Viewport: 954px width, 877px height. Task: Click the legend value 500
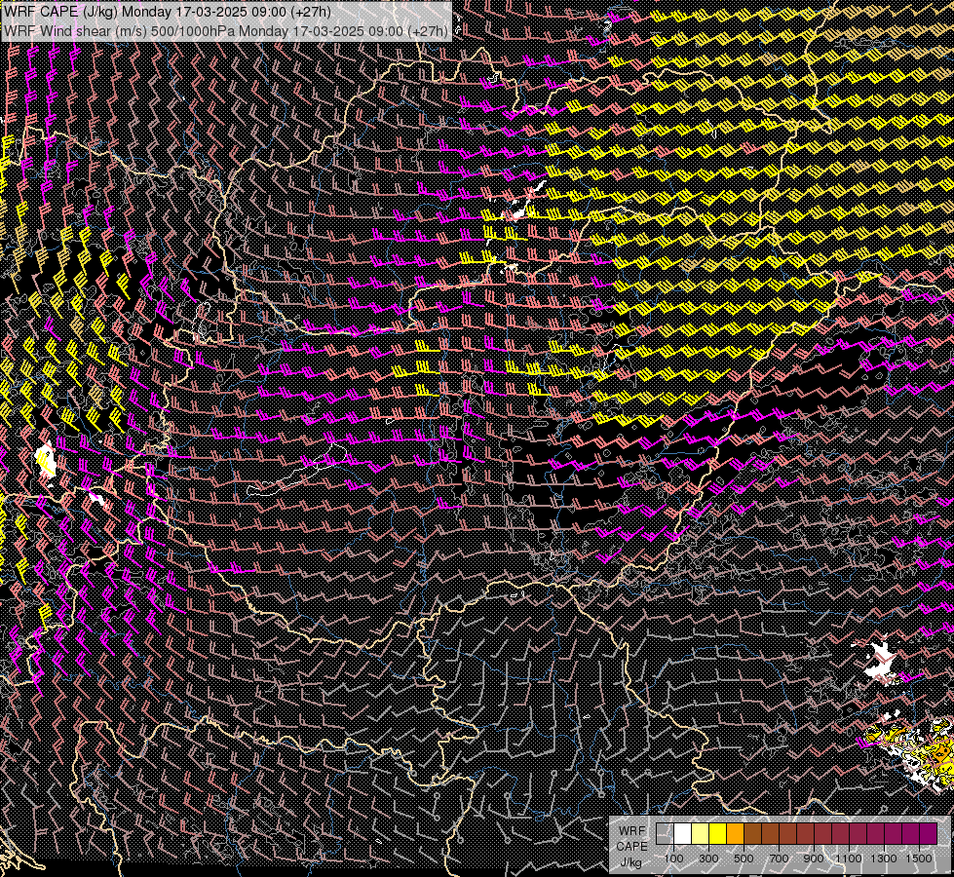[x=744, y=858]
